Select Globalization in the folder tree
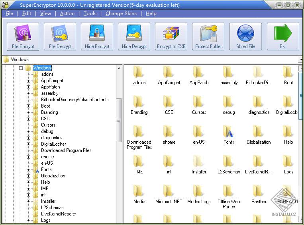The width and height of the screenshot is (304, 225). (53, 176)
